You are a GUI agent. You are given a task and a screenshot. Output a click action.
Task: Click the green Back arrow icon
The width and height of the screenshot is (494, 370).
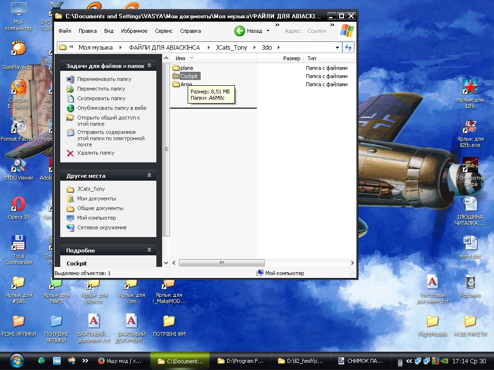click(240, 31)
